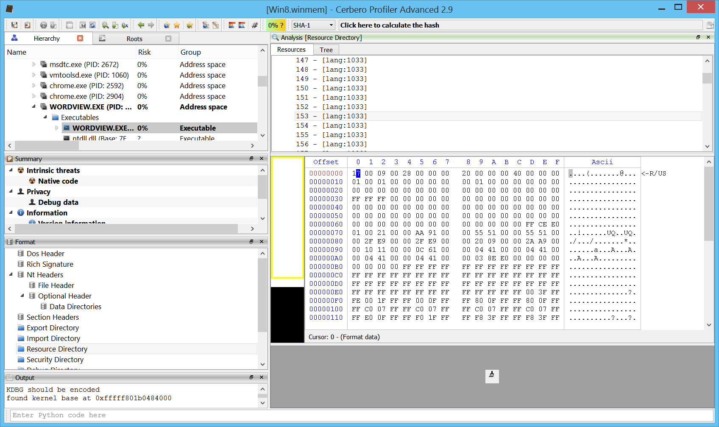Open the SHA-1 hash algorithm dropdown
The height and width of the screenshot is (427, 719).
[313, 25]
